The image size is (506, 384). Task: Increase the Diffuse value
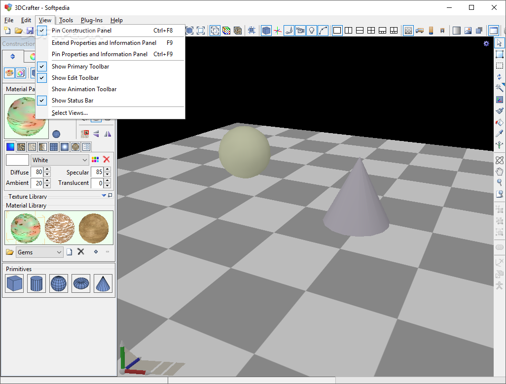click(47, 169)
